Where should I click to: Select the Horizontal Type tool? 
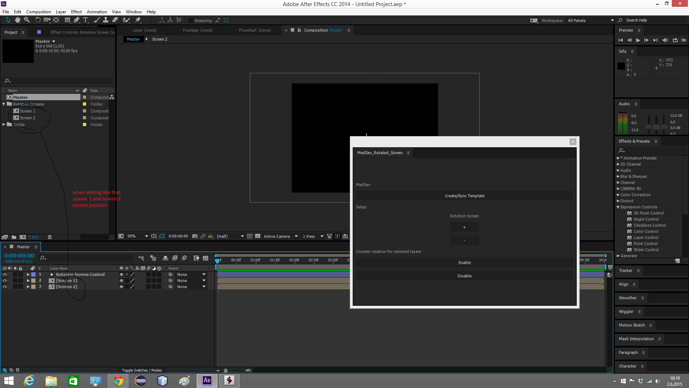[85, 20]
